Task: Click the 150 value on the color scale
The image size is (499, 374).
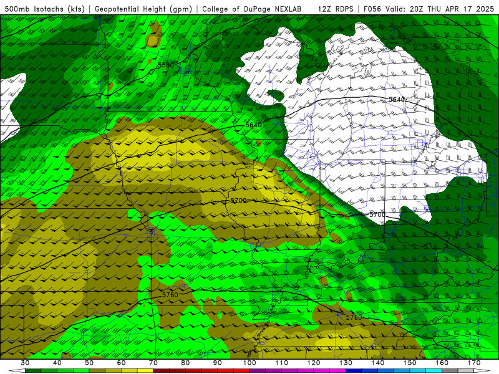Action: (x=410, y=363)
